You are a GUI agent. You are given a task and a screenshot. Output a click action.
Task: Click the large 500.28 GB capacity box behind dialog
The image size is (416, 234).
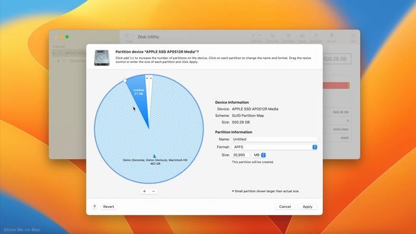tap(337, 59)
